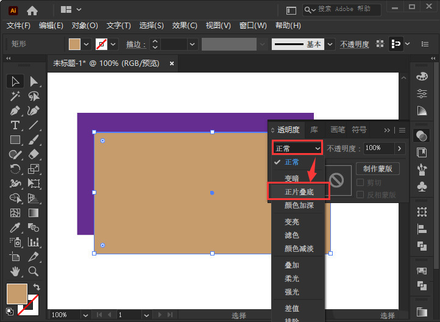Select the Artboard tool
The image size is (440, 322).
point(15,257)
